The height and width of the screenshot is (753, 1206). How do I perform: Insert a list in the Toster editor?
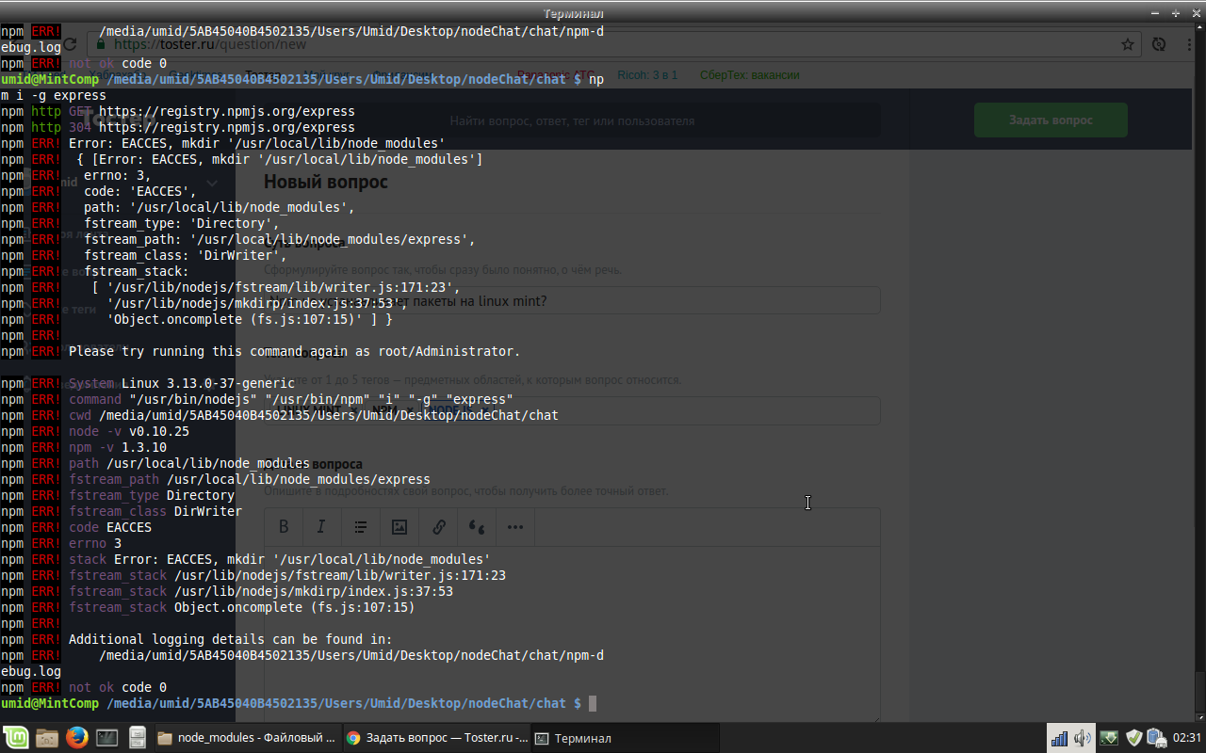[x=361, y=527]
